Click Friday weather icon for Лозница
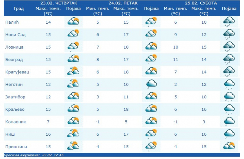The height and width of the screenshot is (159, 244). tap(151, 47)
